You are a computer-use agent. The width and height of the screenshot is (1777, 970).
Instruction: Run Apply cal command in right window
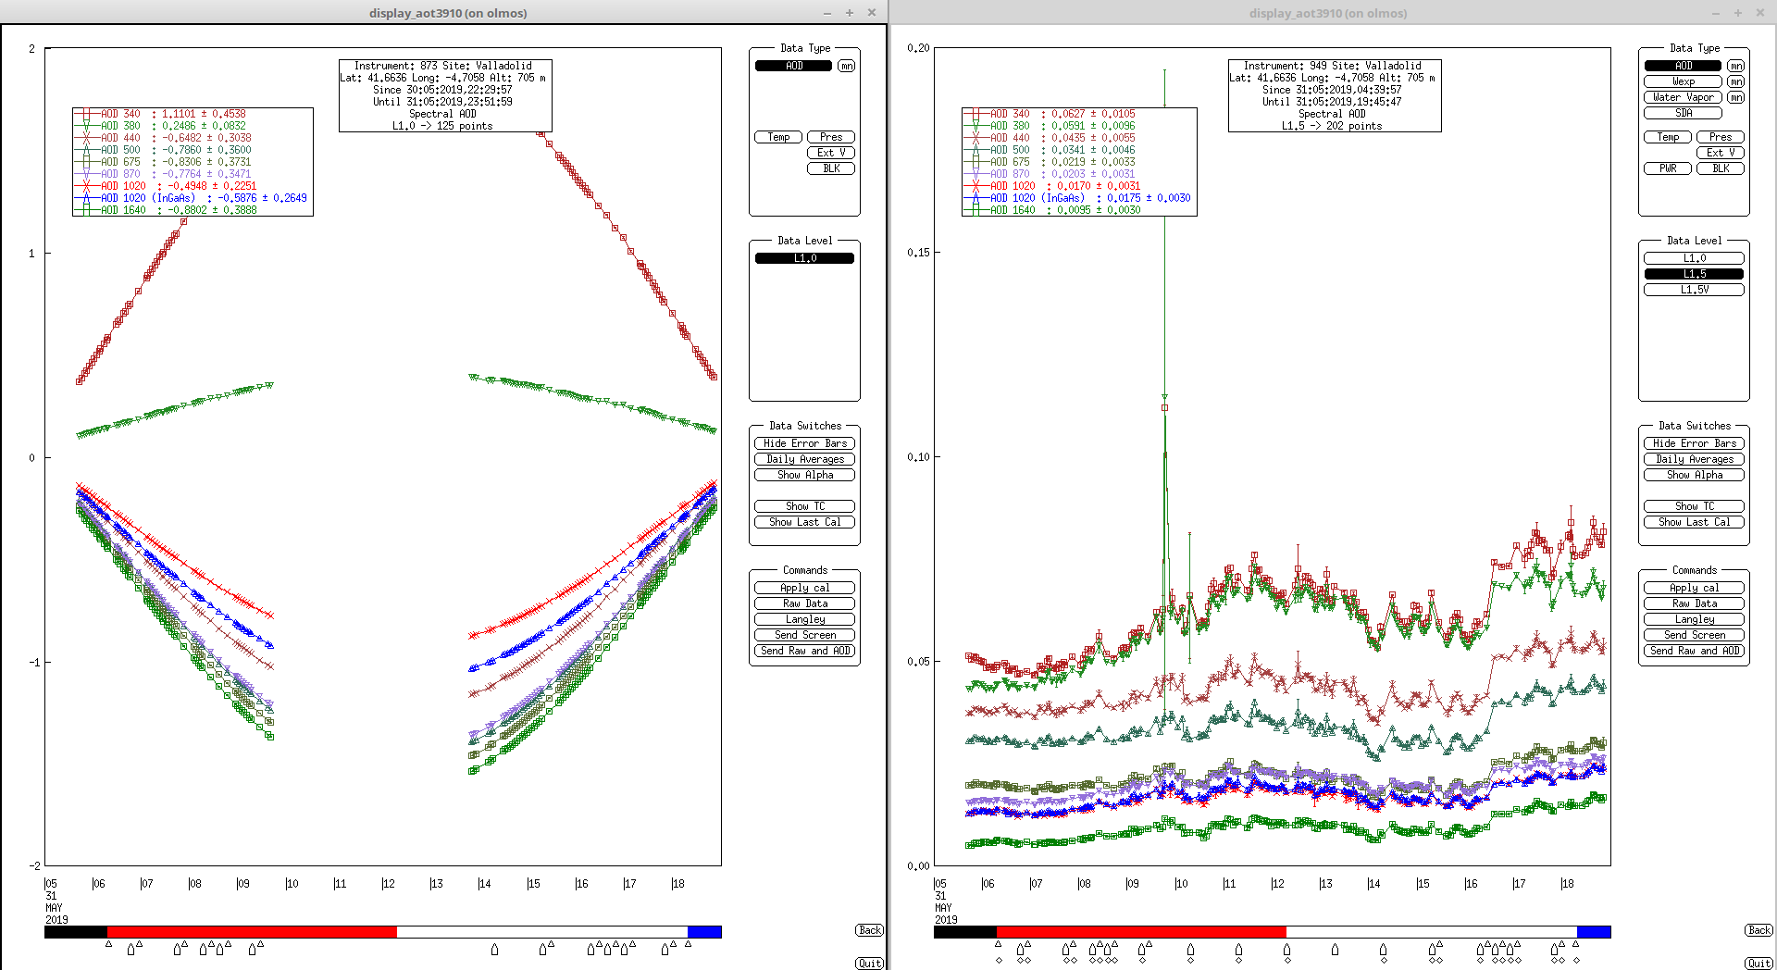pos(1695,588)
